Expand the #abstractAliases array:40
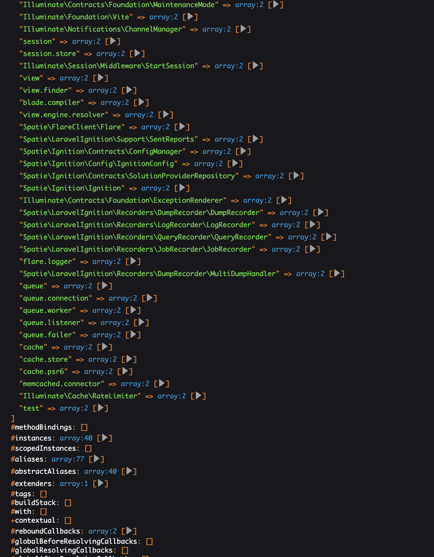Screen dimensions: 434x557 (x=129, y=471)
